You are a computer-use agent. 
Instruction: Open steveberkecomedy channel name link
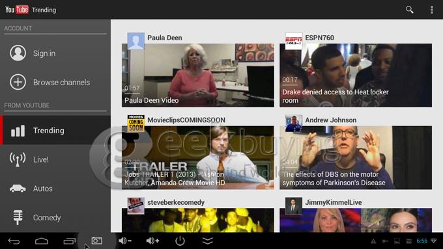click(176, 202)
